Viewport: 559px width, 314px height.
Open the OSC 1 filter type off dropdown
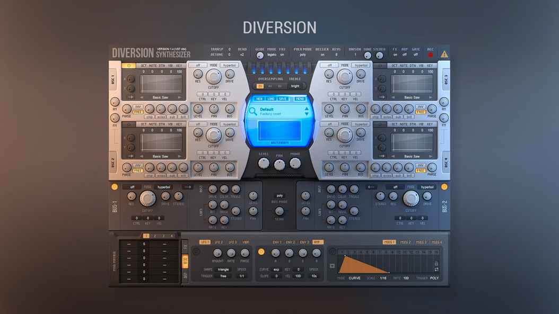click(198, 66)
